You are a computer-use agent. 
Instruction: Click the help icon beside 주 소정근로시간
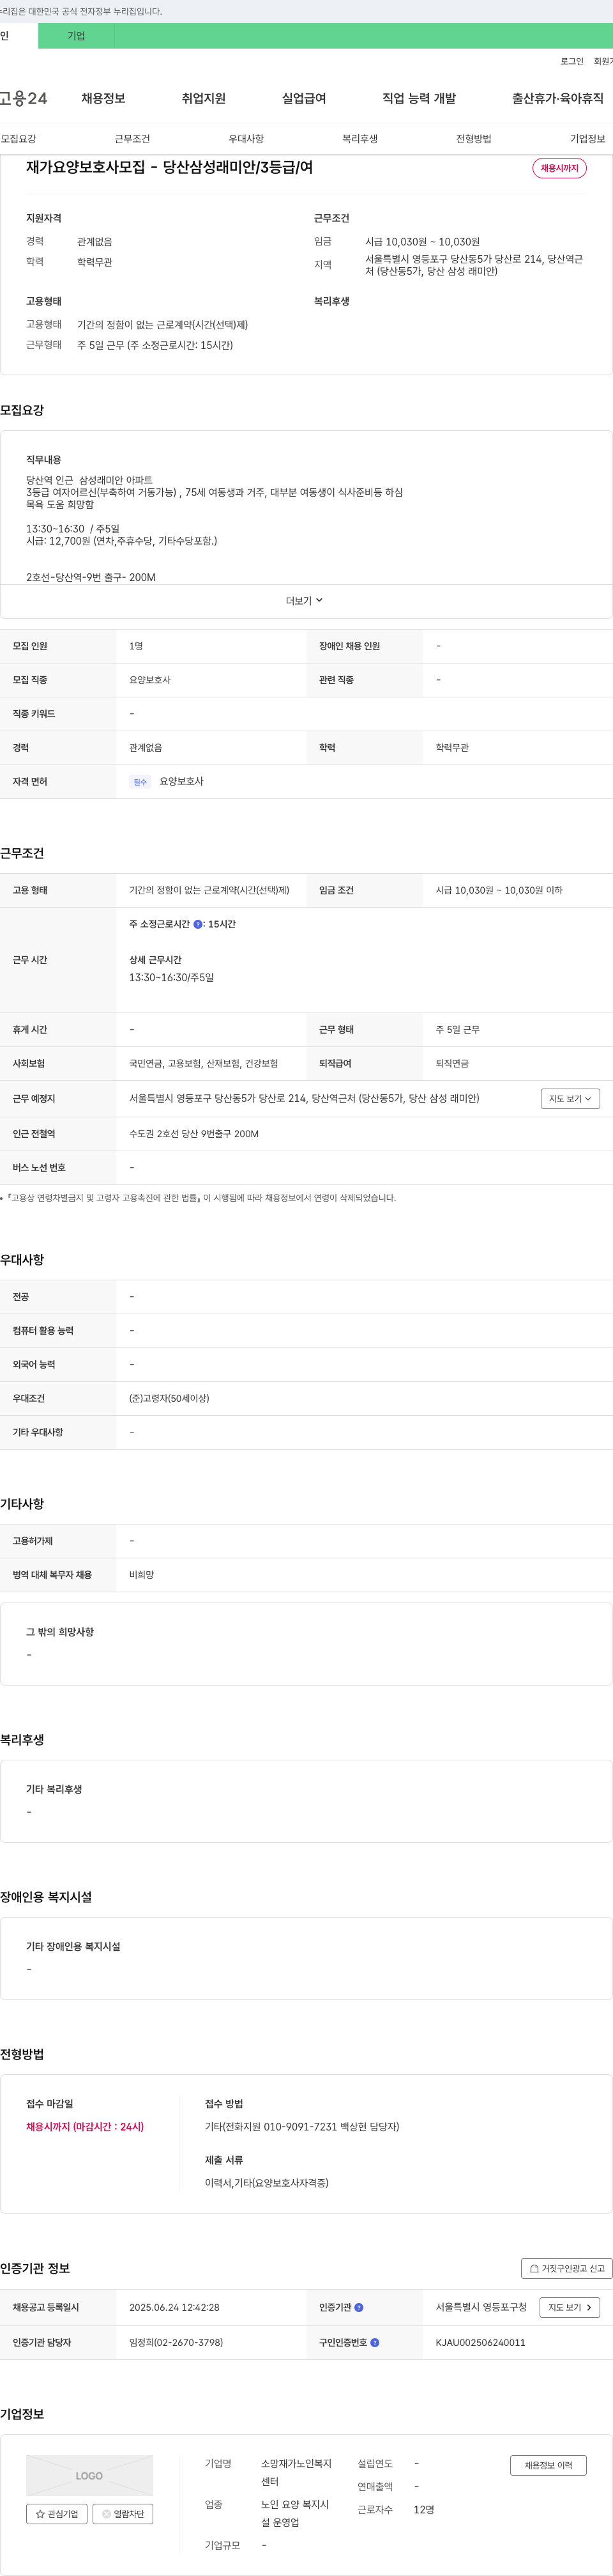click(198, 924)
